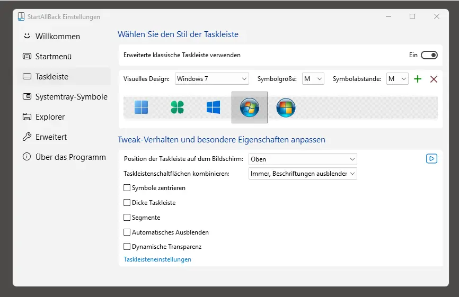Image resolution: width=459 pixels, height=297 pixels.
Task: Select the Windows 11 start button icon
Action: (x=142, y=107)
